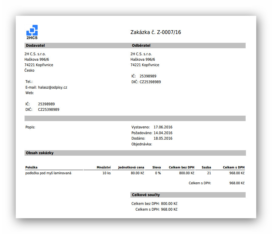Select the item podložka pod myš laminovaná

tap(49, 173)
